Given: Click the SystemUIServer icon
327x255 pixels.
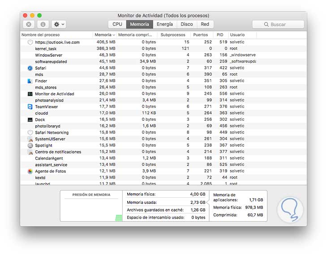Looking at the screenshot, I should pyautogui.click(x=30, y=139).
